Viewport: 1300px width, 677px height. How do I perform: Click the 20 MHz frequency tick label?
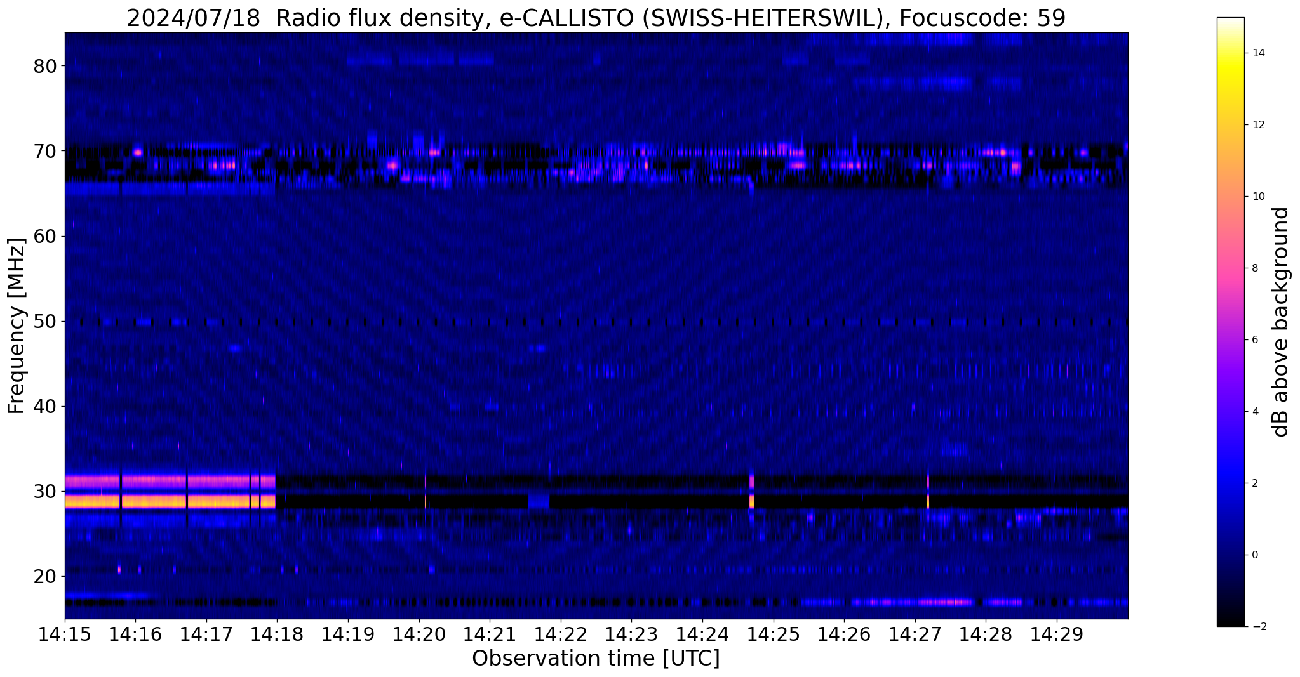point(46,576)
